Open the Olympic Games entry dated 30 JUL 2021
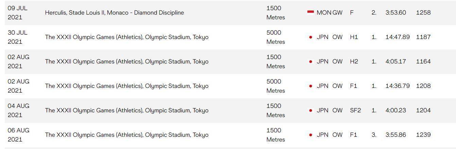Viewport: 456px width, 149px height. (x=126, y=37)
